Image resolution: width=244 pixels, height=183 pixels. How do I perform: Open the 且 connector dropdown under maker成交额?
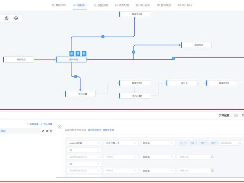84,150
